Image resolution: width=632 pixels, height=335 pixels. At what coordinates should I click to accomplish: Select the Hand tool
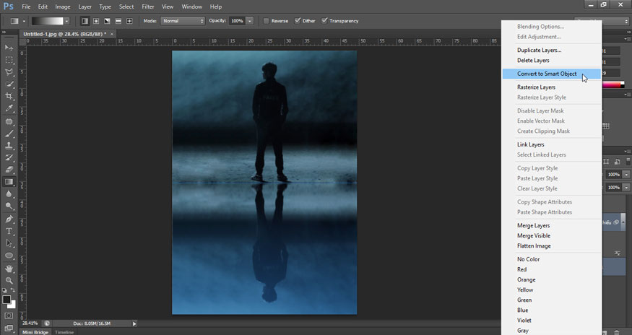9,269
